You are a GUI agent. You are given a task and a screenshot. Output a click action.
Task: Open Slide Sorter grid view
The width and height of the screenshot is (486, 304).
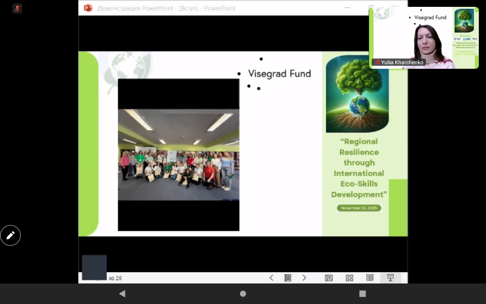(349, 278)
